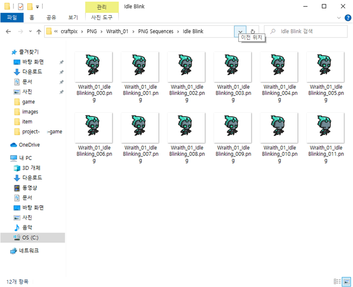Viewport: 353px width, 287px height.
Task: Select the Wraith_01_Idle Blinking_009.png thumbnail
Action: click(x=233, y=128)
